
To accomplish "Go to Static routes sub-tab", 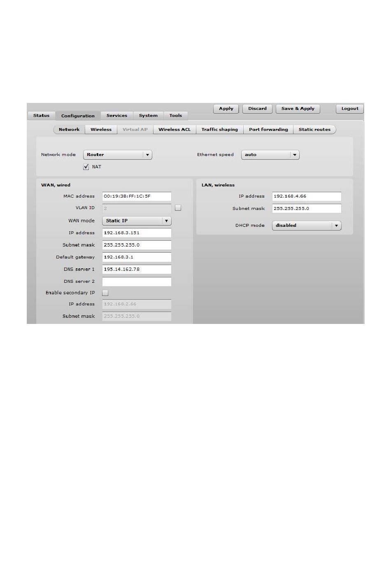I will [314, 129].
